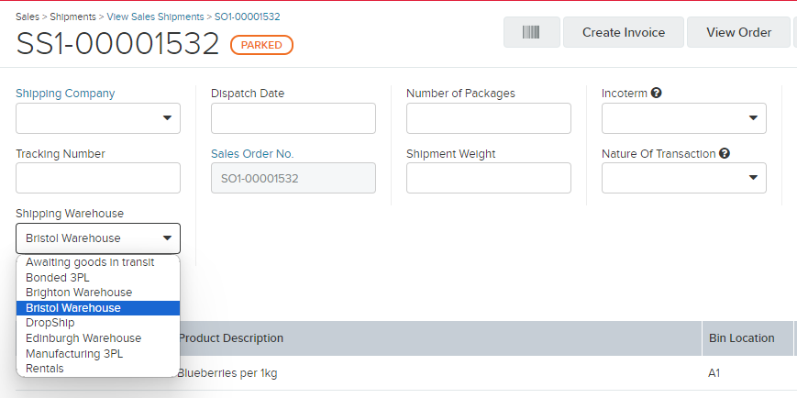Select Edinburgh Warehouse option
Viewport: 797px width, 398px height.
tap(83, 338)
